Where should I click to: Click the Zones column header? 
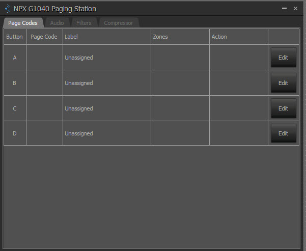tap(160, 37)
